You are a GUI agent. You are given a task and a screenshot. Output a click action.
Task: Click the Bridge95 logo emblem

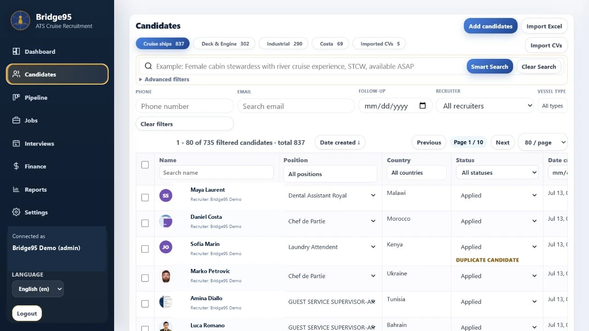coord(20,20)
